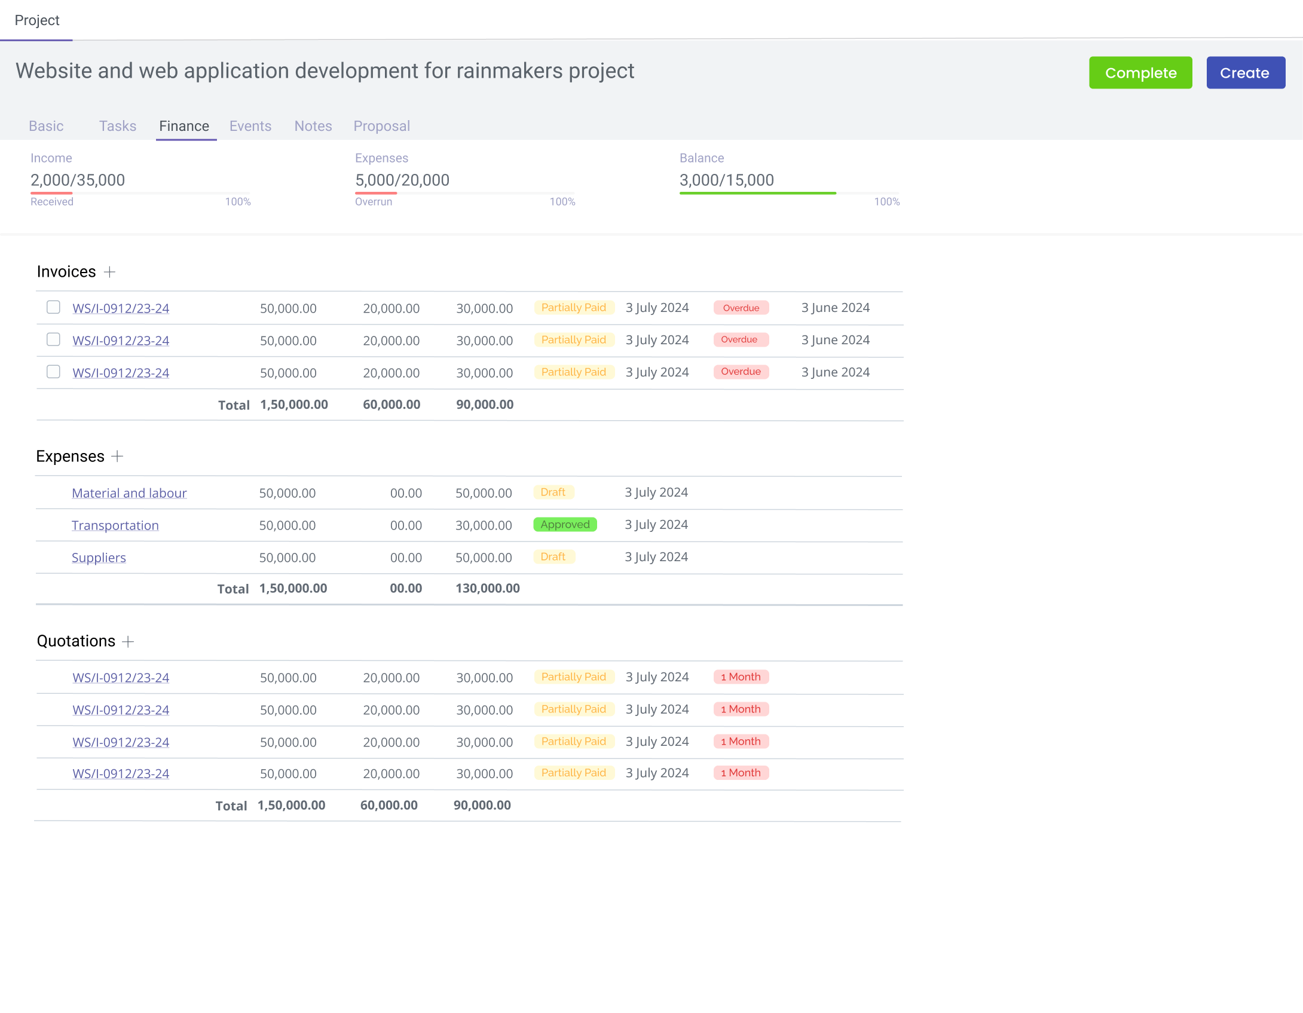Add a new expense with the plus icon

coord(117,456)
